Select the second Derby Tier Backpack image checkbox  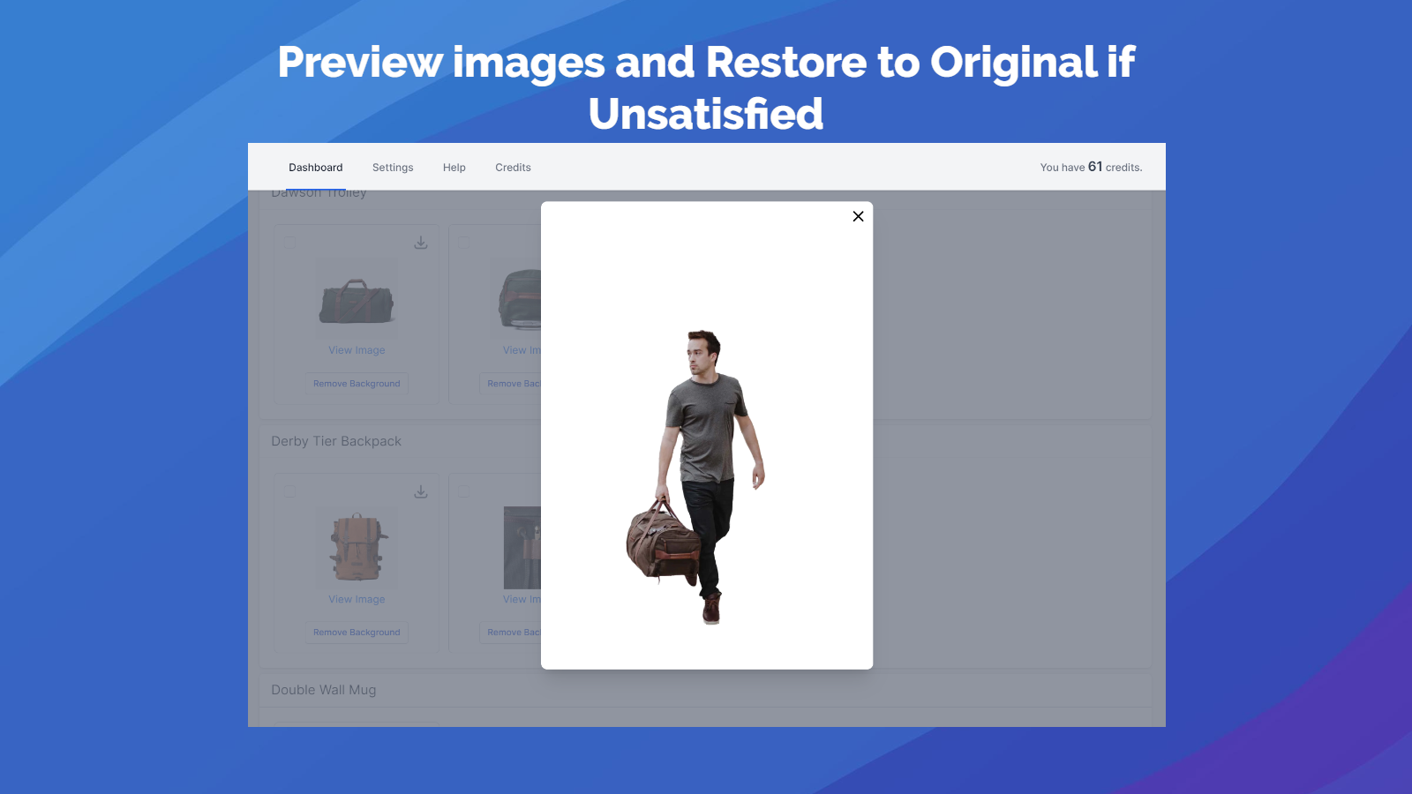click(x=464, y=491)
